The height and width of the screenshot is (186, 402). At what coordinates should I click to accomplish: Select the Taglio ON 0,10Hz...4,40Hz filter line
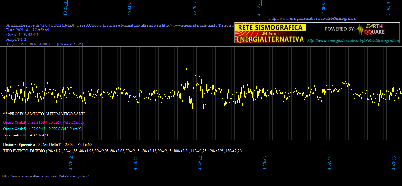click(45, 45)
